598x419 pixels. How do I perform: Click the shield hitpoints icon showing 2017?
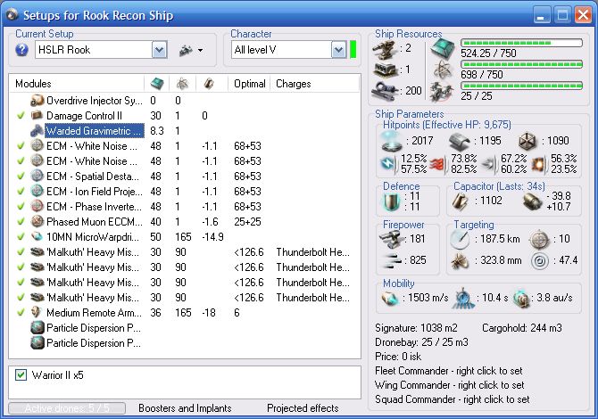coord(392,142)
